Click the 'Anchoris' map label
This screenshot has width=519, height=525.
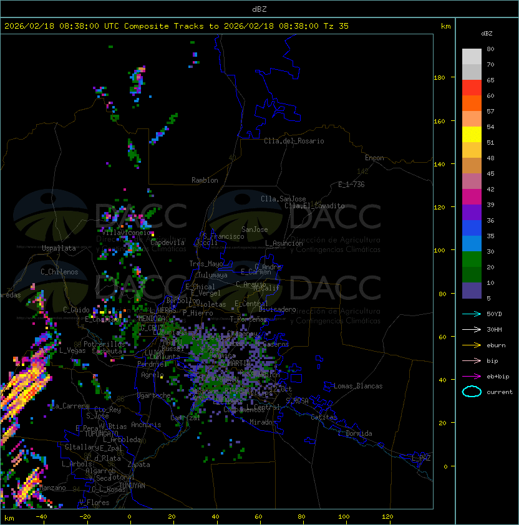pos(146,425)
